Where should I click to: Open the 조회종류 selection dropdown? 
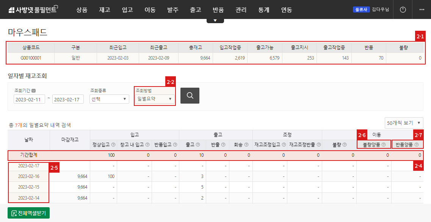(x=109, y=99)
